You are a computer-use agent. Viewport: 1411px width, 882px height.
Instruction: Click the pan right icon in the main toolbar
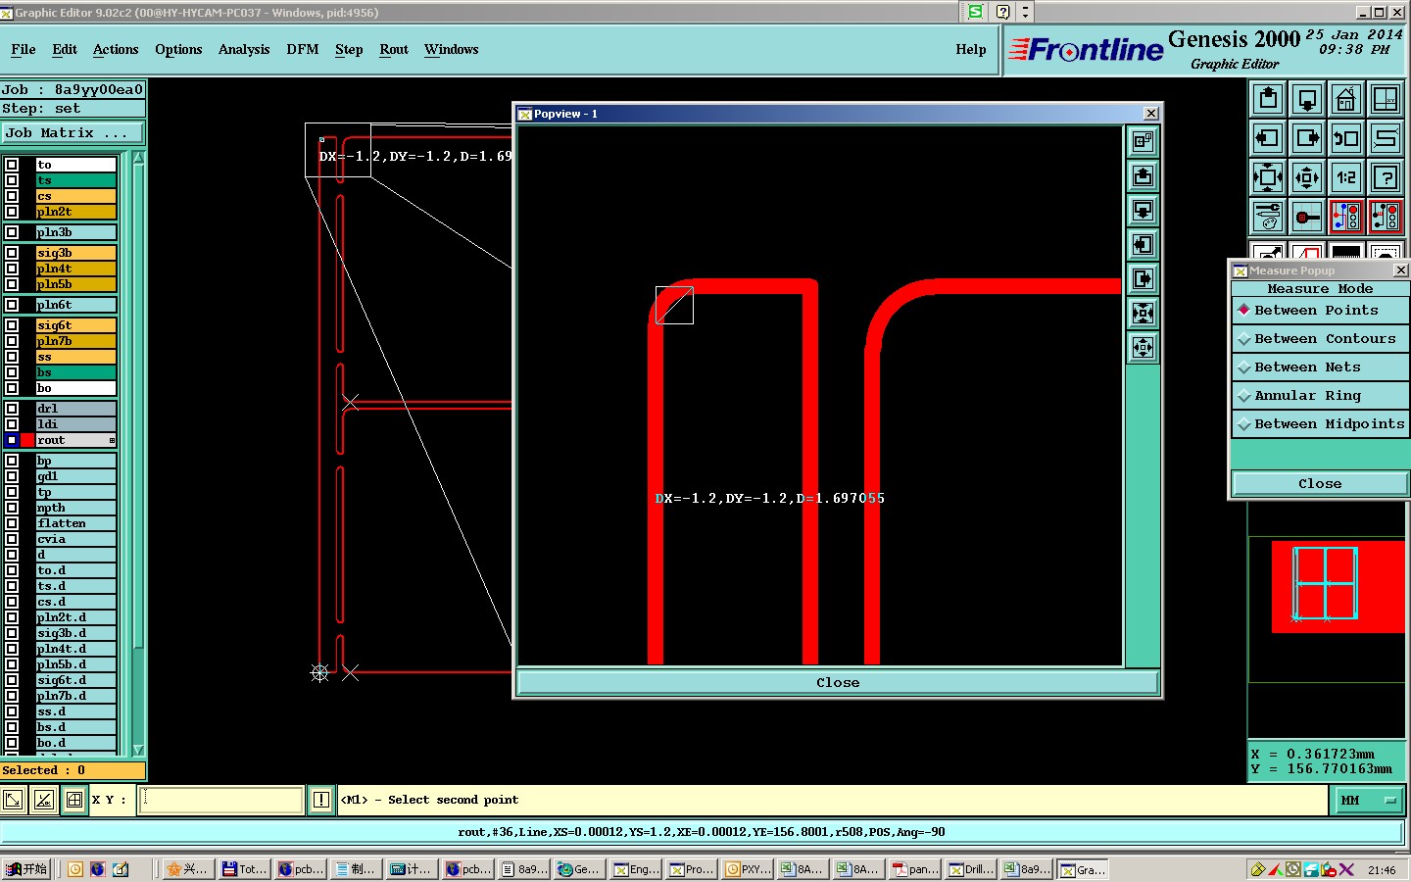(1307, 138)
